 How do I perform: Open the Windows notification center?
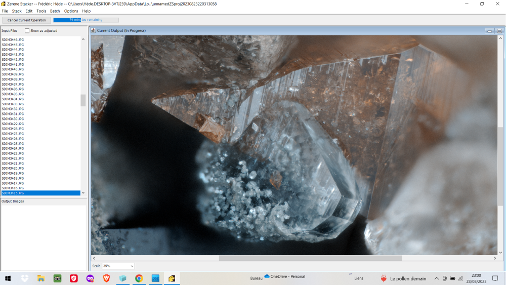[495, 278]
